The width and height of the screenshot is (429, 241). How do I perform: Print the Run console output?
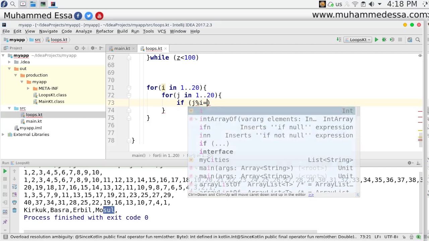(x=14, y=203)
